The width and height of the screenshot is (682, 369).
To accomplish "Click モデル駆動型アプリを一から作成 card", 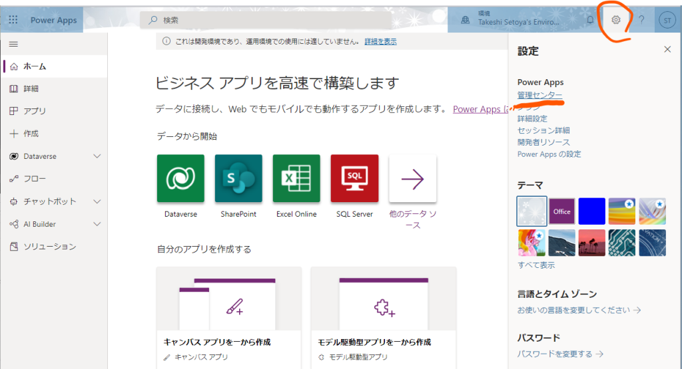I will (384, 318).
